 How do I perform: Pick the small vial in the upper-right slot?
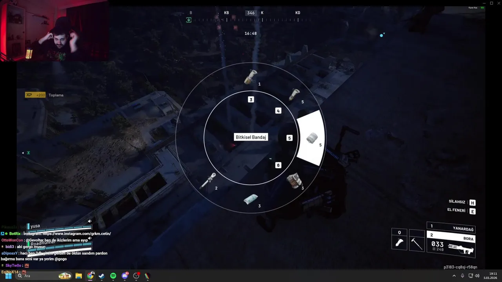click(294, 94)
